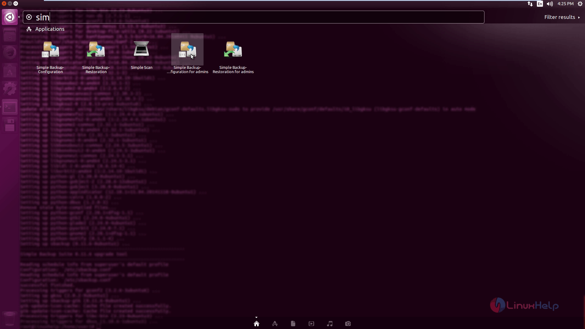Screen dimensions: 585x329
Task: Open the Files manager in launcher
Action: pos(10,35)
